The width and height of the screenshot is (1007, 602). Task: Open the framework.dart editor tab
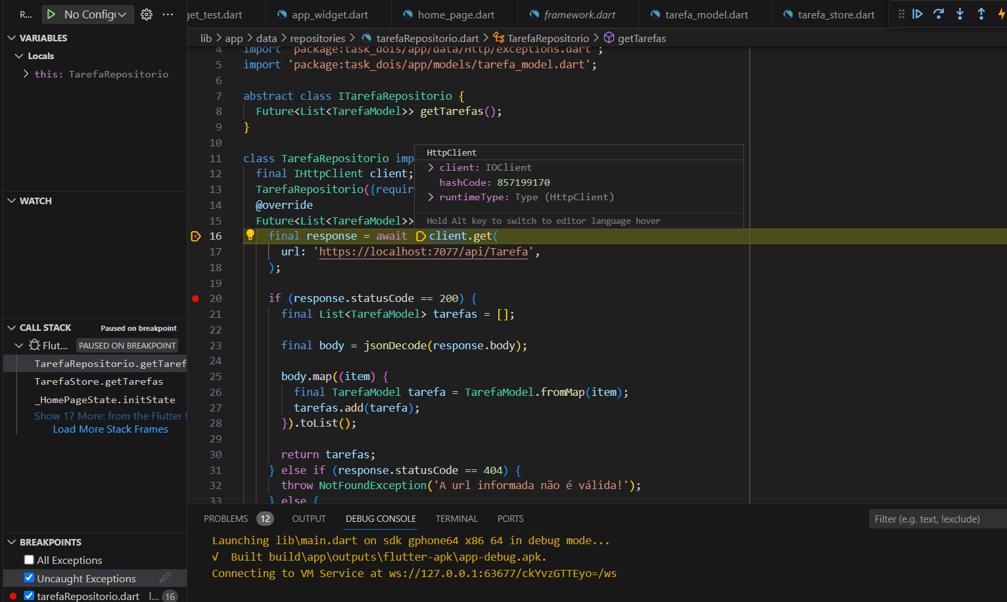579,14
